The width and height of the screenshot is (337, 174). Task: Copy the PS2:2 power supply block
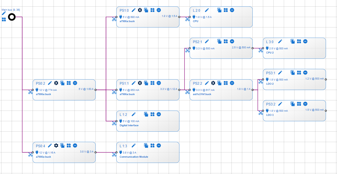(220, 83)
